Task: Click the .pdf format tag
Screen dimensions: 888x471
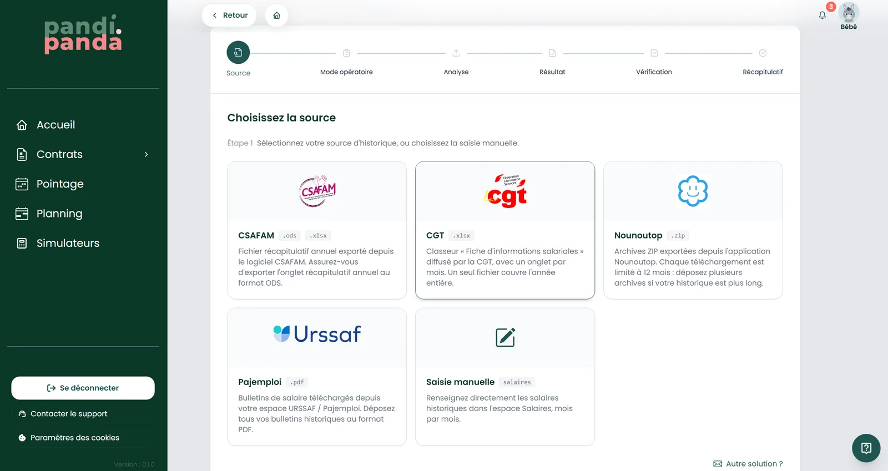Action: pos(297,382)
